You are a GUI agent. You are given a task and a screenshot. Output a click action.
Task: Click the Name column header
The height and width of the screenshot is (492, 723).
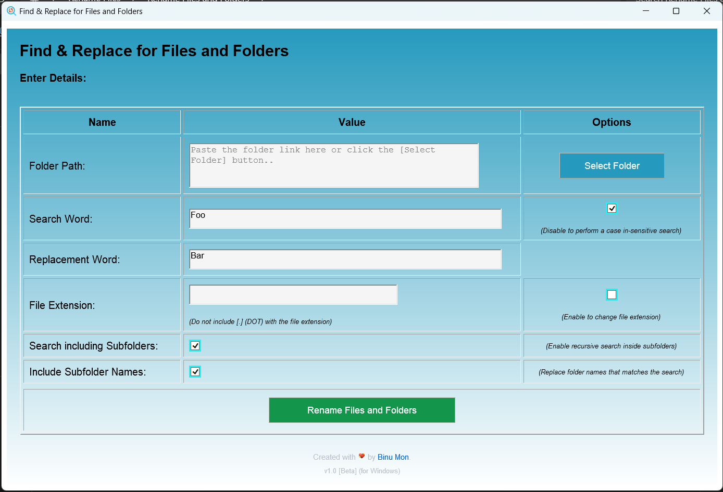(102, 122)
